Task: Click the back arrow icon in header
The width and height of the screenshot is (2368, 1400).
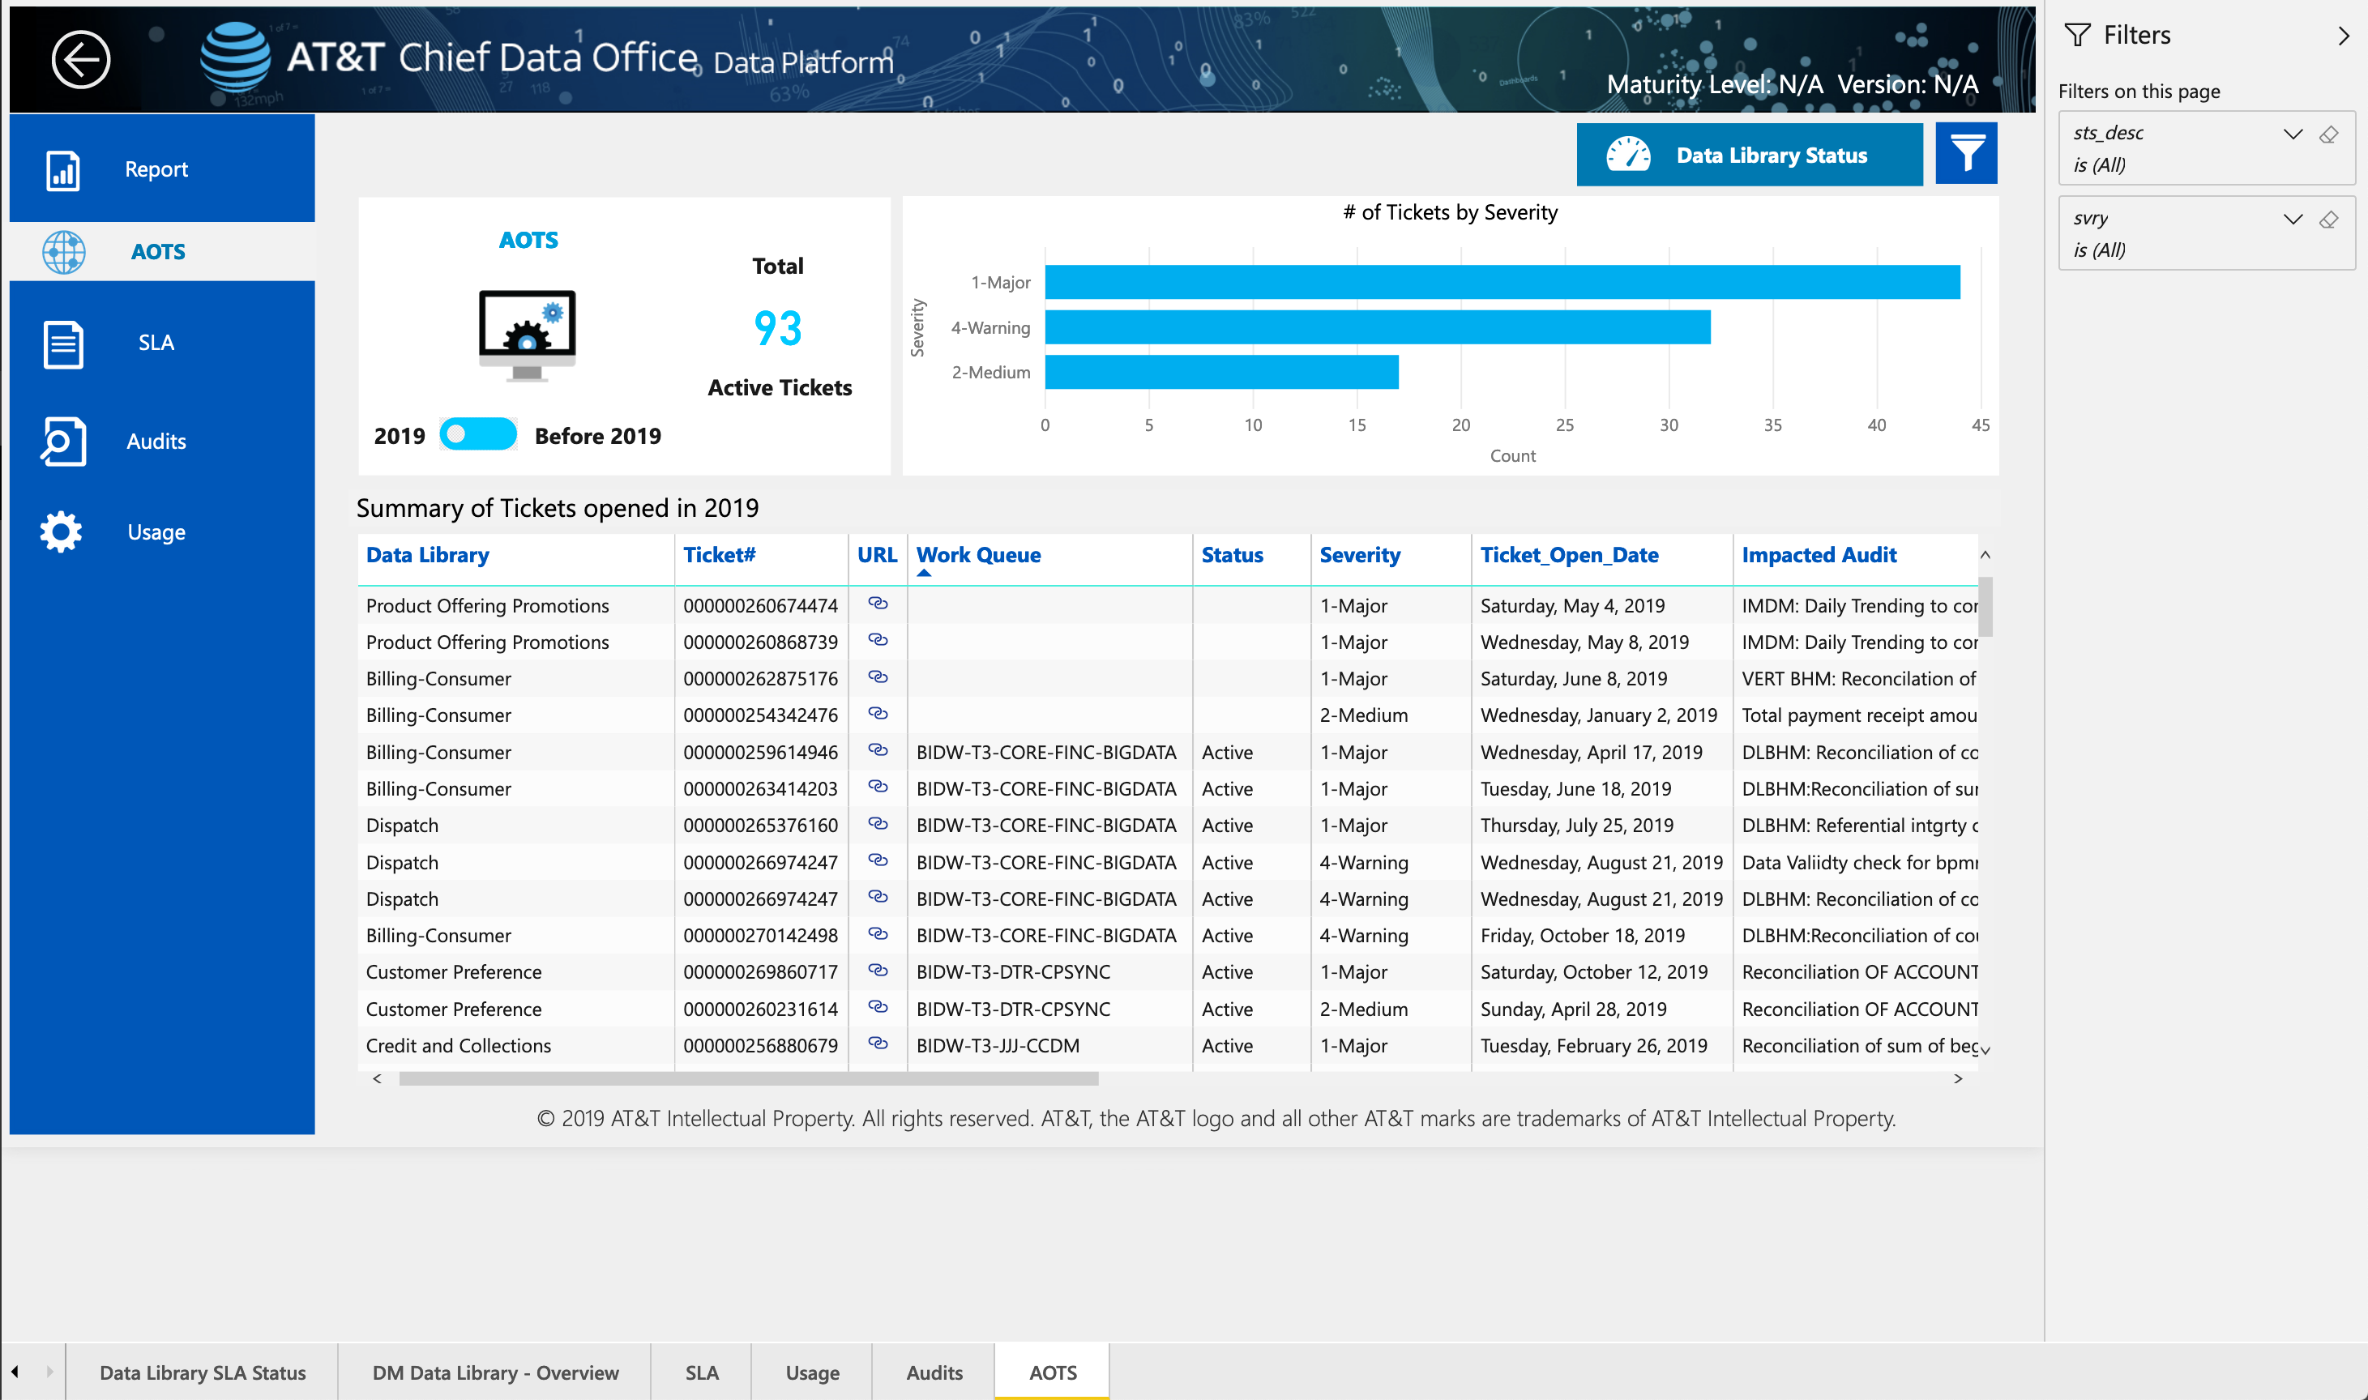Action: 80,59
